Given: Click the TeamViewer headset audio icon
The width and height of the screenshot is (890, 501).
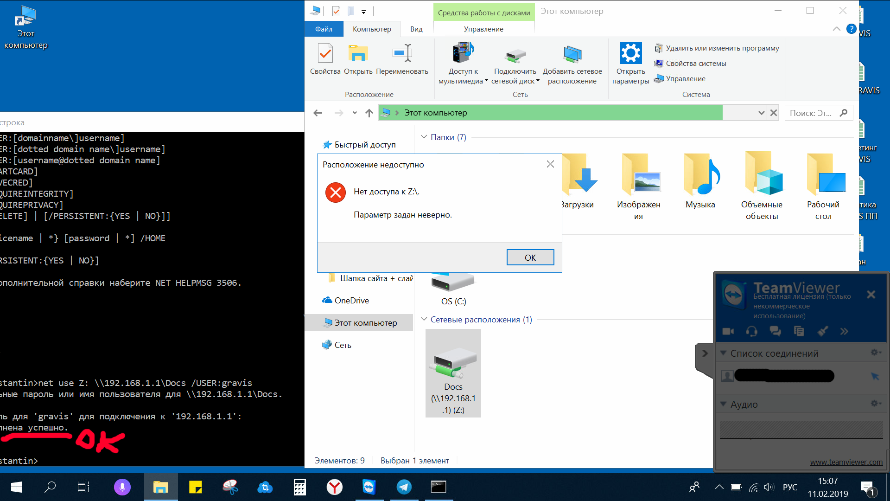Looking at the screenshot, I should coord(751,331).
